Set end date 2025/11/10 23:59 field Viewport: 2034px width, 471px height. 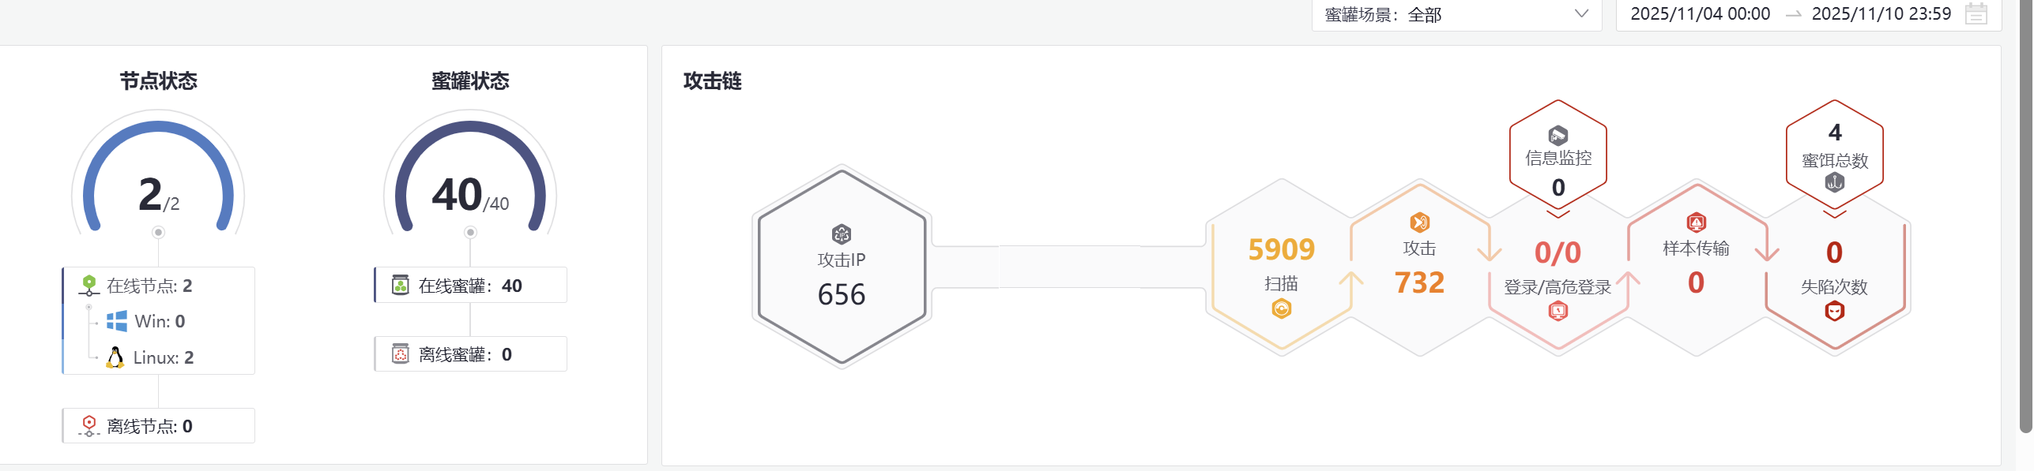(1881, 14)
